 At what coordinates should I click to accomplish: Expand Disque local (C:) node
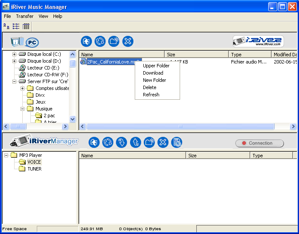click(x=14, y=54)
